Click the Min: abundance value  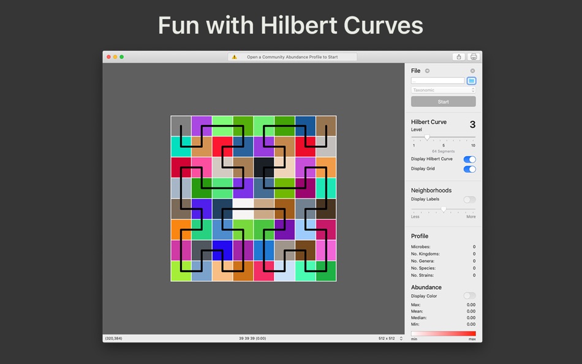471,324
